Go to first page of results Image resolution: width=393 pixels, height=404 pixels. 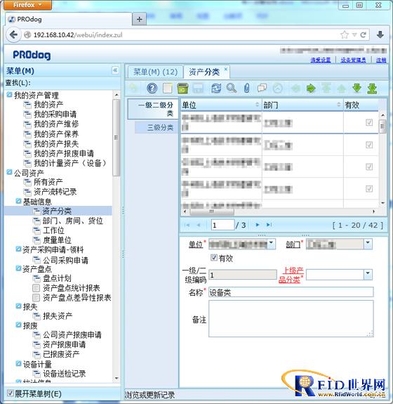point(187,225)
